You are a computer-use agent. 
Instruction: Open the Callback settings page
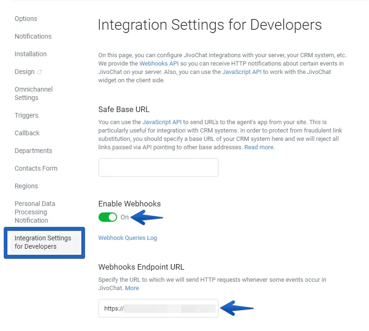pyautogui.click(x=27, y=133)
